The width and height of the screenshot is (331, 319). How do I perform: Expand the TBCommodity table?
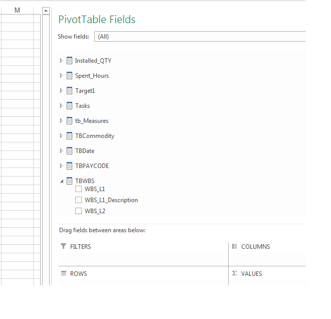(x=61, y=136)
